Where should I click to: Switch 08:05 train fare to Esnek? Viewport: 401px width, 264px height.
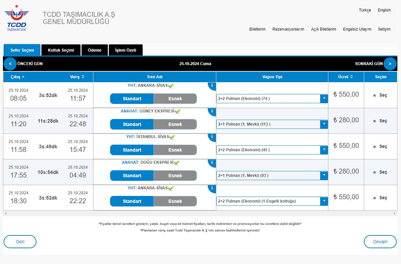click(x=175, y=99)
